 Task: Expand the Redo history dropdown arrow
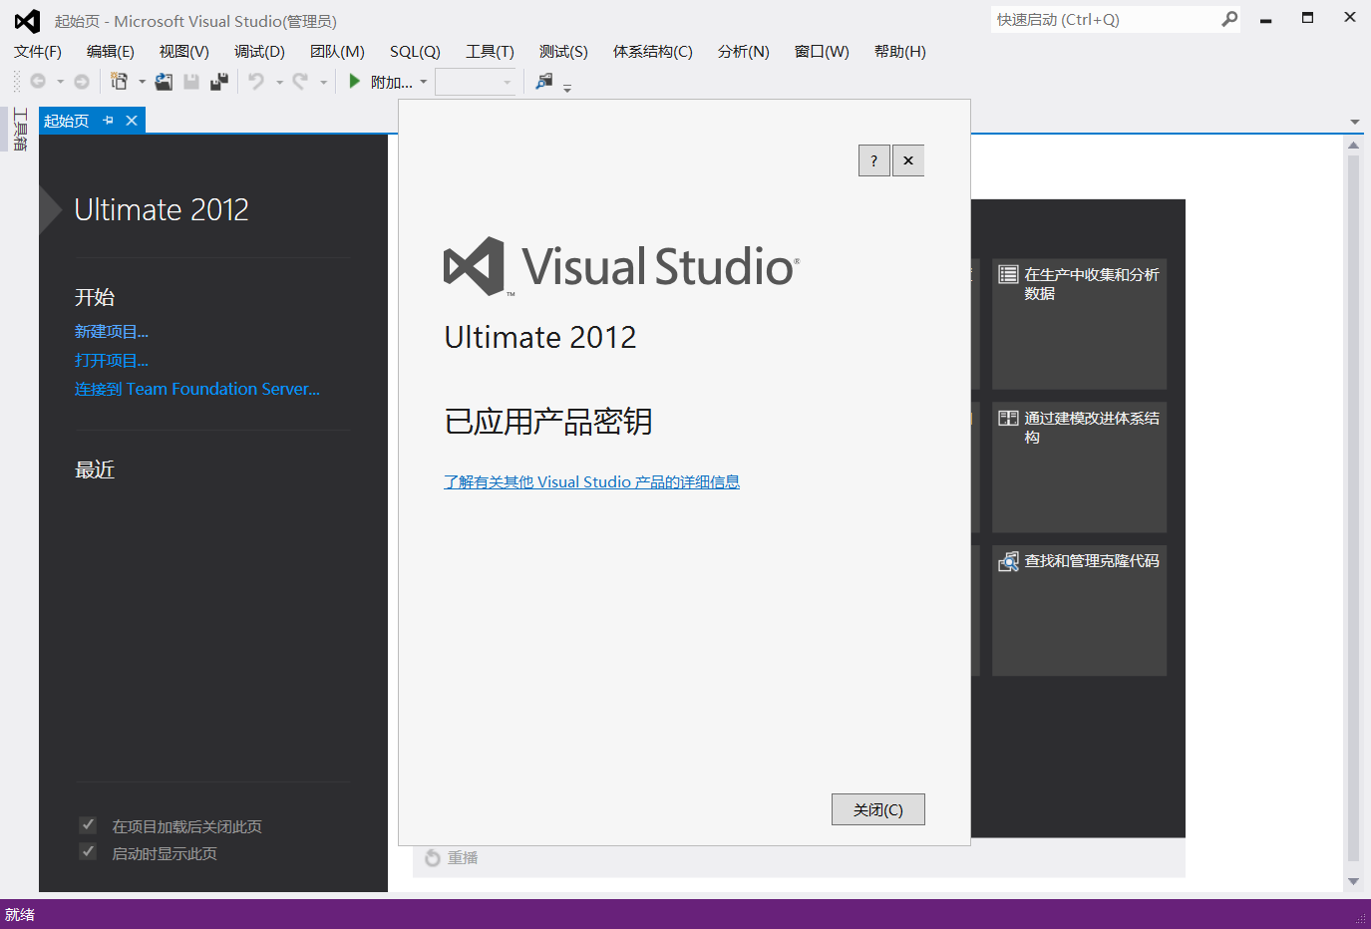(x=323, y=82)
